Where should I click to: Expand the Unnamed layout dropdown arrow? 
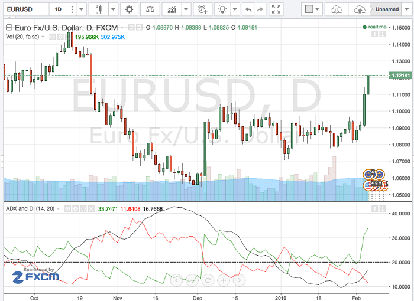406,9
